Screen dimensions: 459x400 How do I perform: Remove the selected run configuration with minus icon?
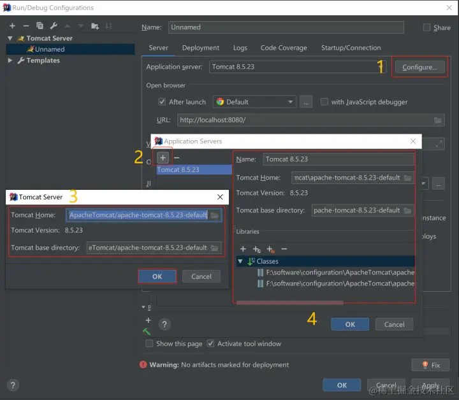coord(25,25)
